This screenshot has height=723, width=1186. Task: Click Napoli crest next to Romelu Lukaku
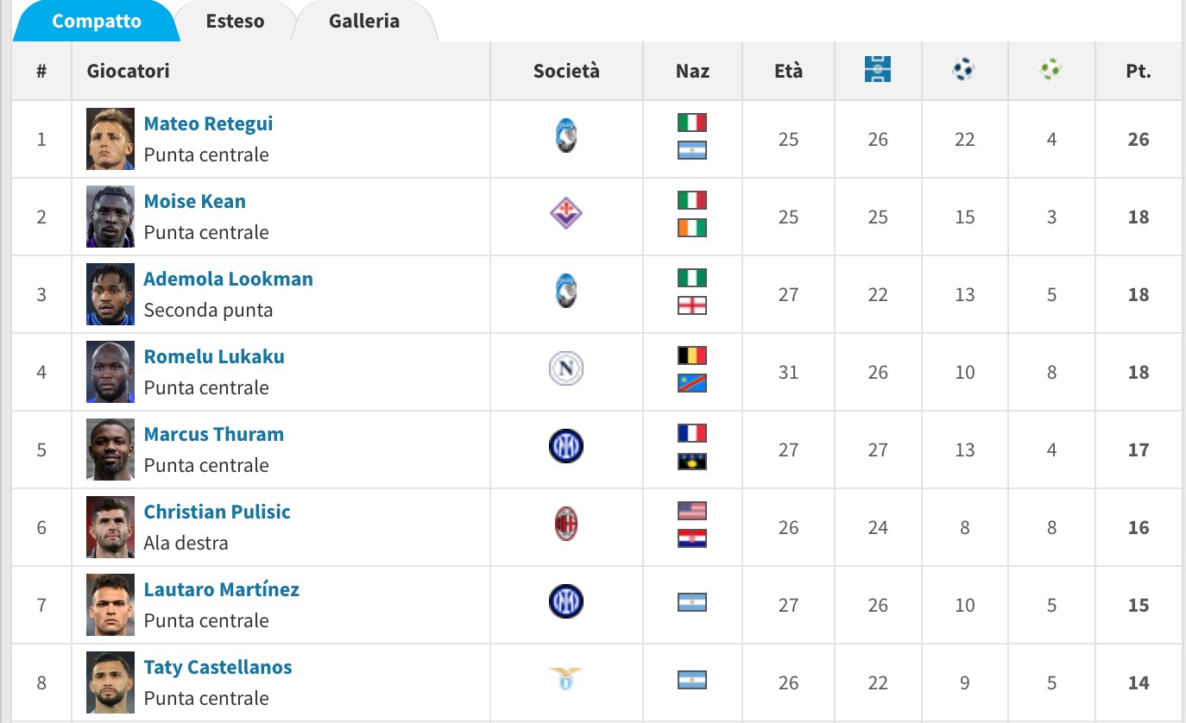point(566,370)
